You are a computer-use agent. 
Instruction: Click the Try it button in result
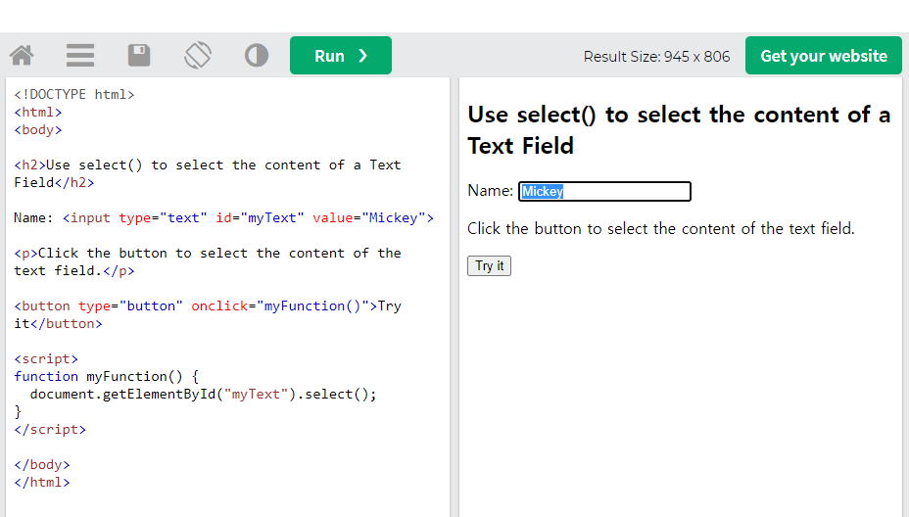[x=490, y=266]
